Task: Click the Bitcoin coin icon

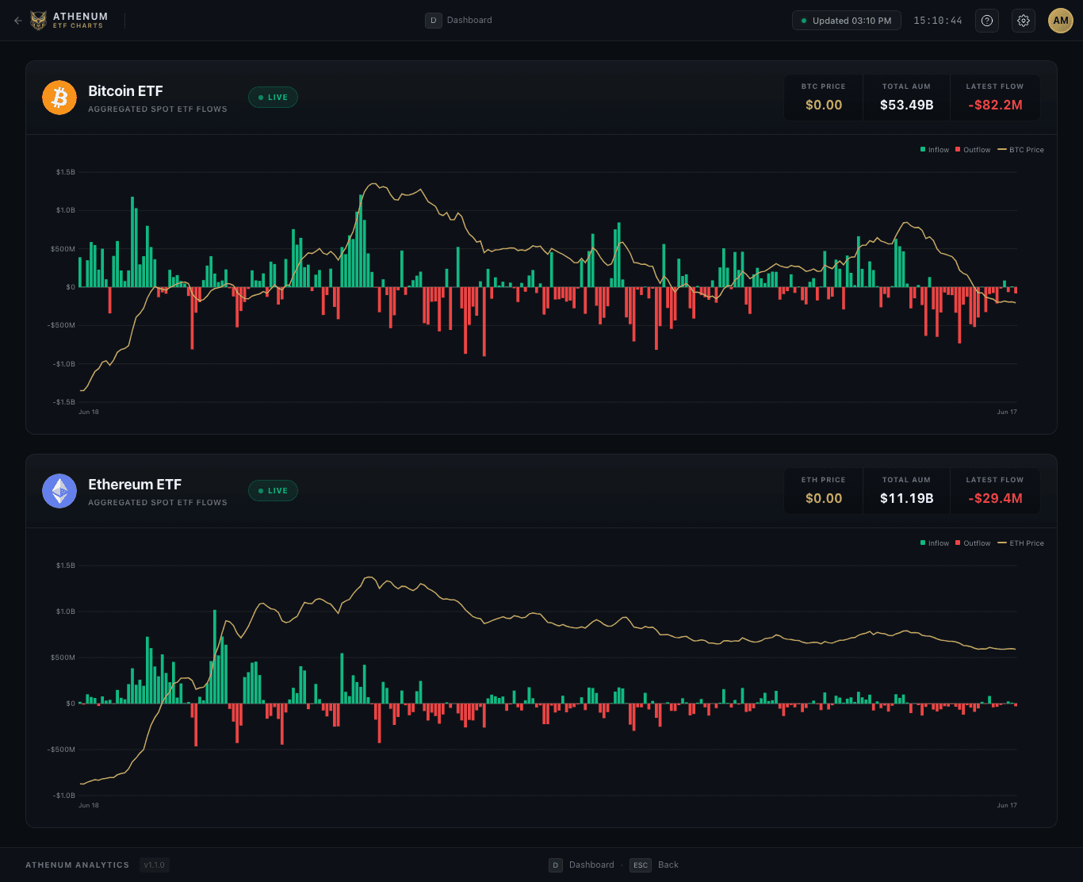Action: 59,98
